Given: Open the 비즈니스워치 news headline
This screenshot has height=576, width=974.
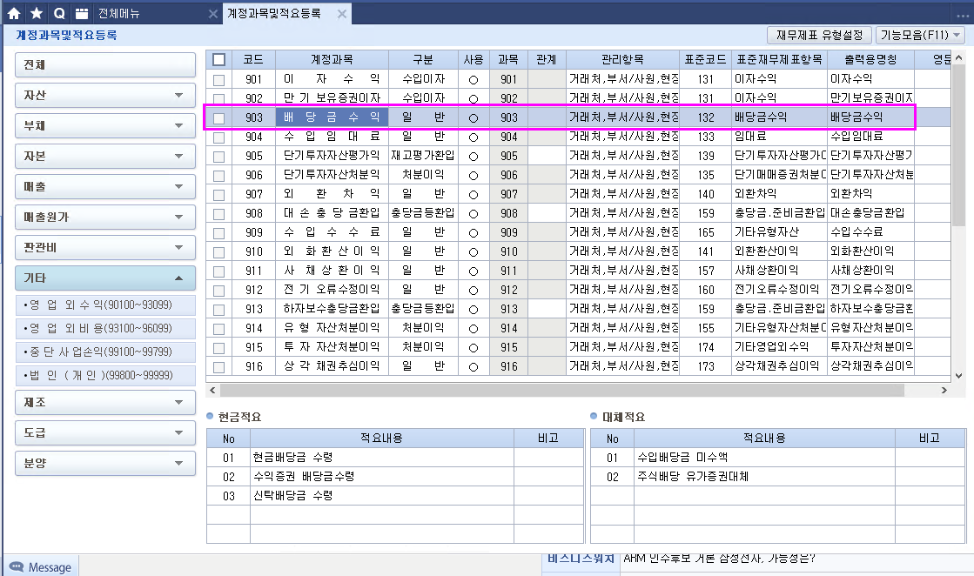Looking at the screenshot, I should 719,558.
